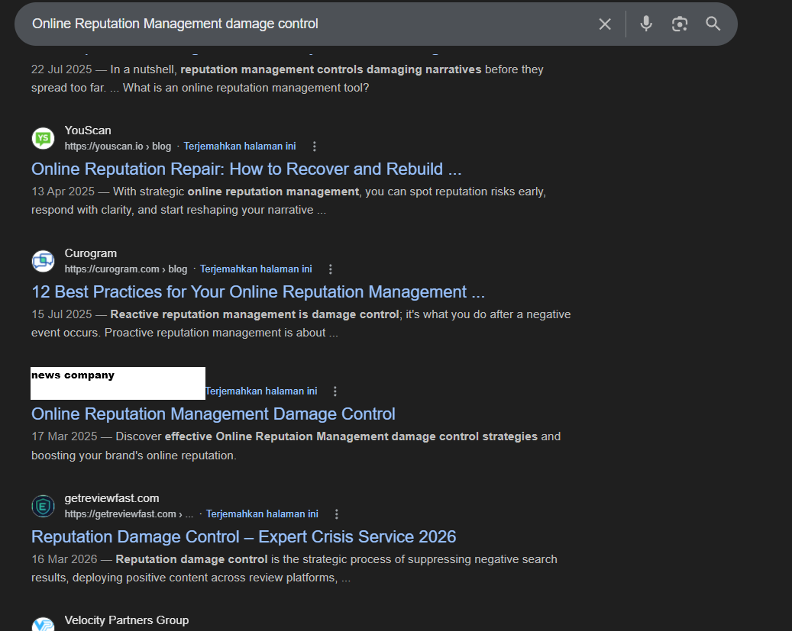Open "Online Reputation Management Damage Control" result title

point(213,414)
